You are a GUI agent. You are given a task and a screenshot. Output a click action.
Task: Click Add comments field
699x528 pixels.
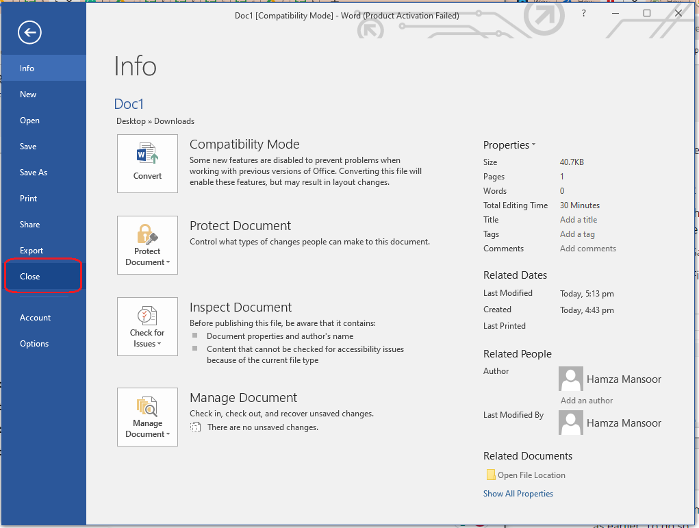(588, 249)
